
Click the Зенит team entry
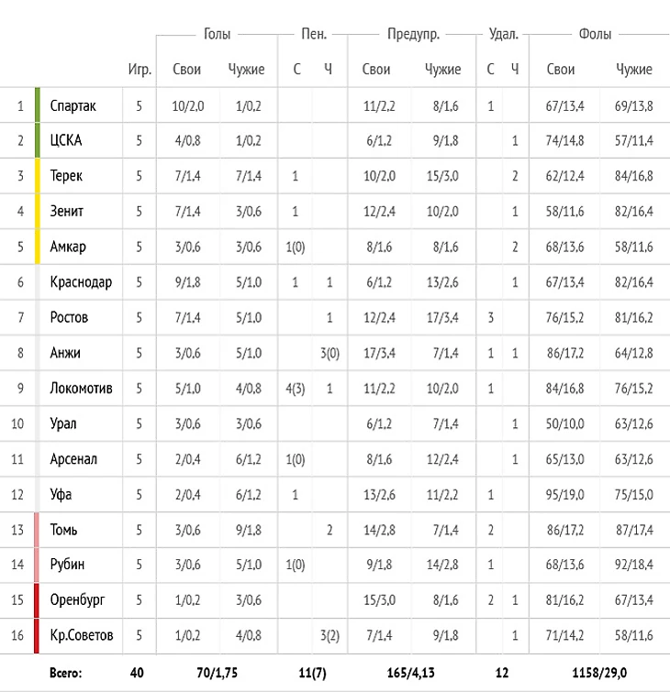[67, 211]
